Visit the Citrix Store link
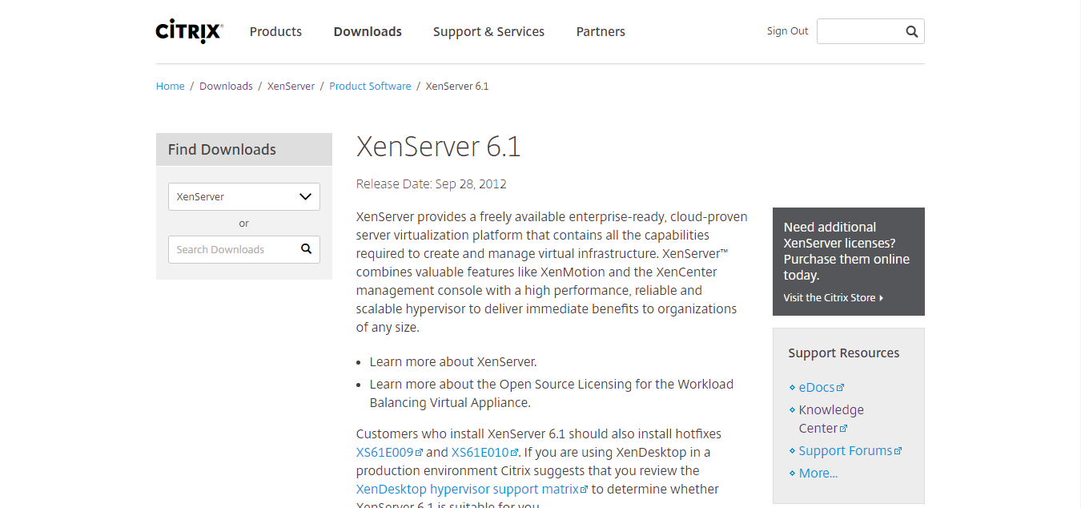 (x=830, y=298)
